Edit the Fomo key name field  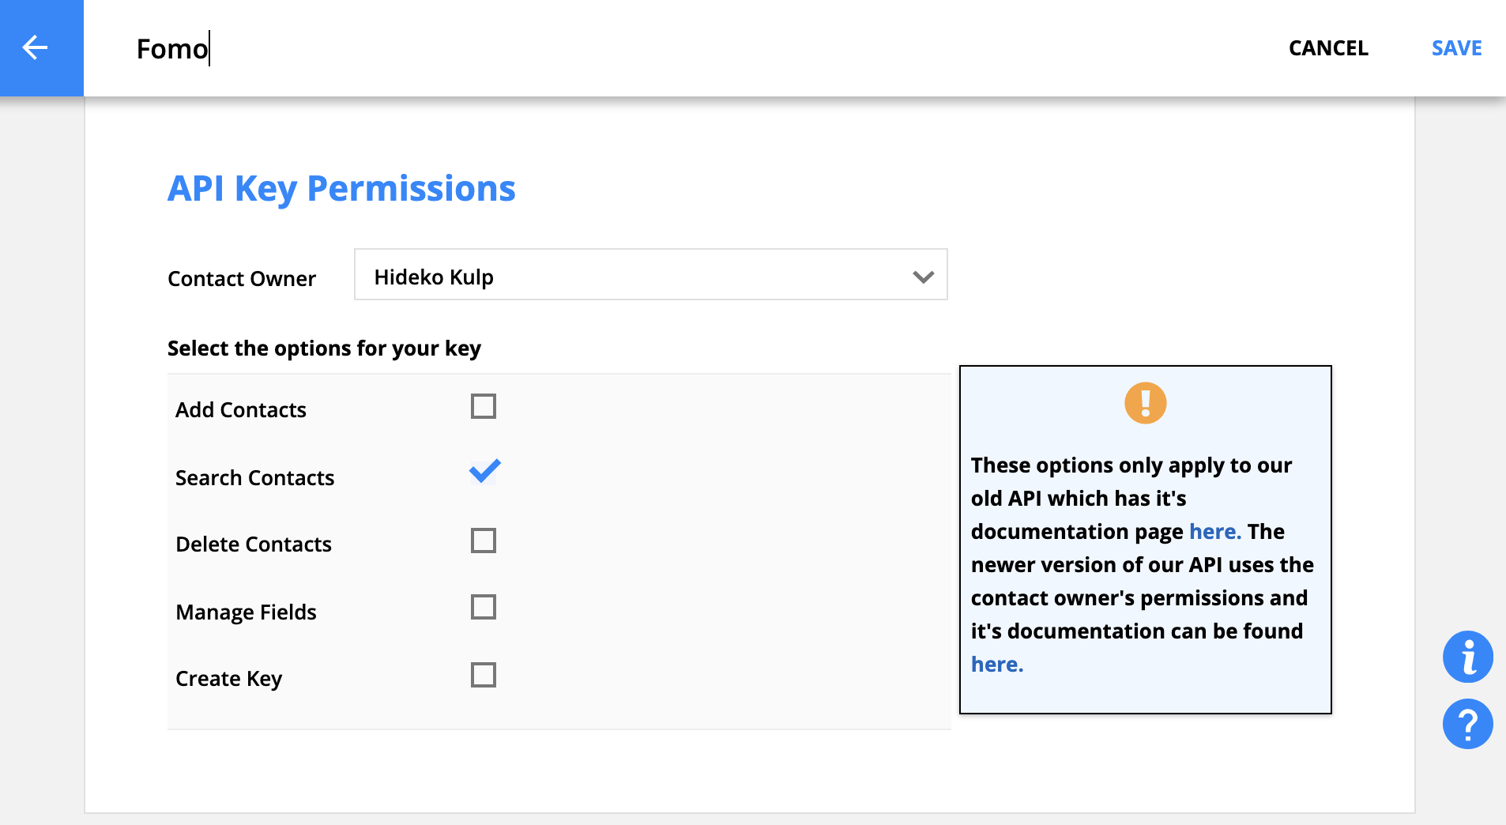click(172, 49)
